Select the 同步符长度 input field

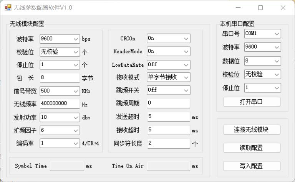tap(169, 143)
